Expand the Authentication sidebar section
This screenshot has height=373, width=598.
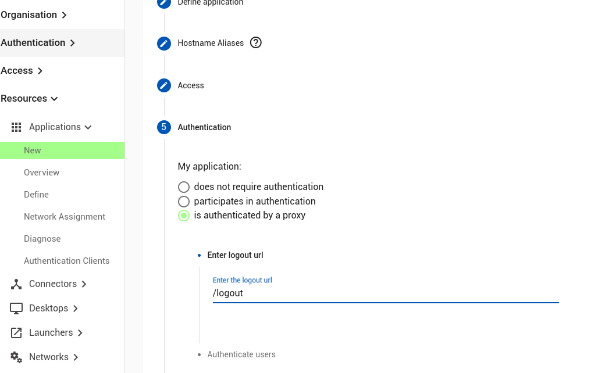tap(38, 43)
